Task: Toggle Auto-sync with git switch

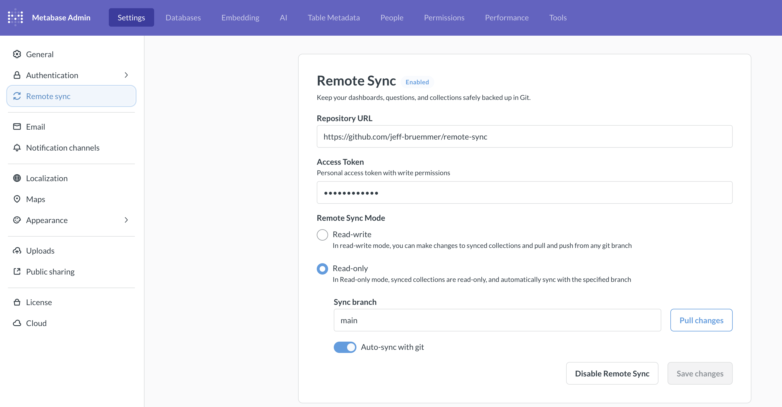Action: tap(345, 347)
